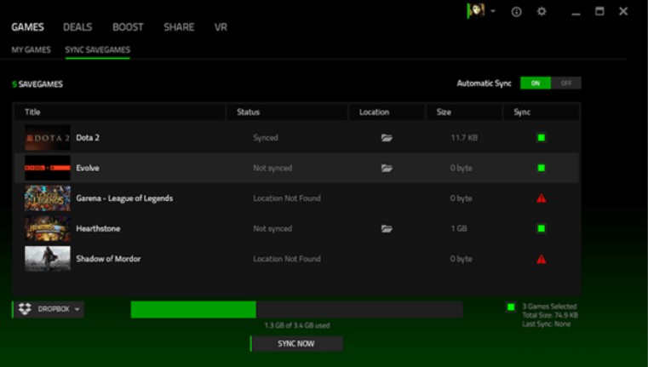
Task: Click Evolve 'Not synced' status
Action: (x=272, y=168)
